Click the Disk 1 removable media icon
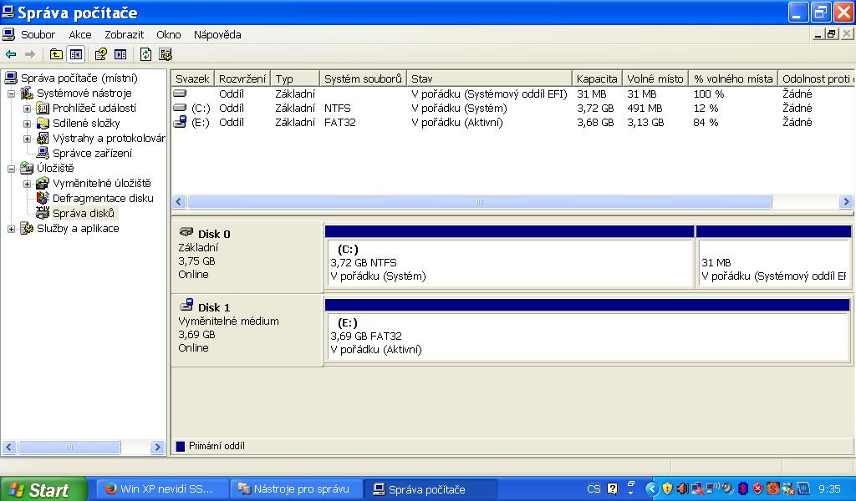856x501 pixels. pos(186,306)
